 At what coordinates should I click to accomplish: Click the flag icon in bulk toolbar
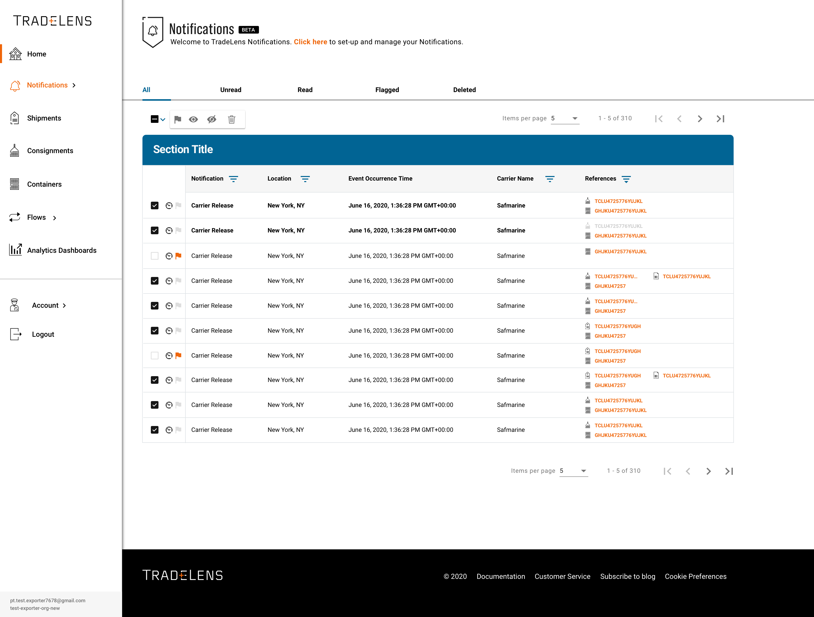click(x=178, y=119)
